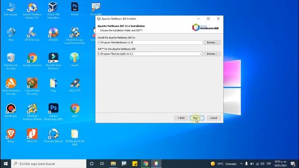299x168 pixels.
Task: Select the ZoomIt64 desktop icon
Action: [x=96, y=9]
